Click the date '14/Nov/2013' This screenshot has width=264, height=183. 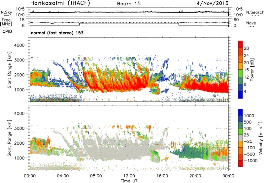pyautogui.click(x=211, y=3)
